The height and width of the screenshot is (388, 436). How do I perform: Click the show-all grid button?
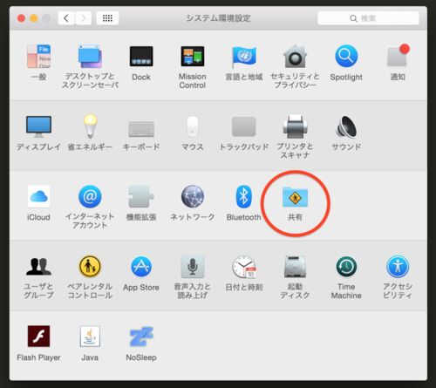tap(107, 18)
